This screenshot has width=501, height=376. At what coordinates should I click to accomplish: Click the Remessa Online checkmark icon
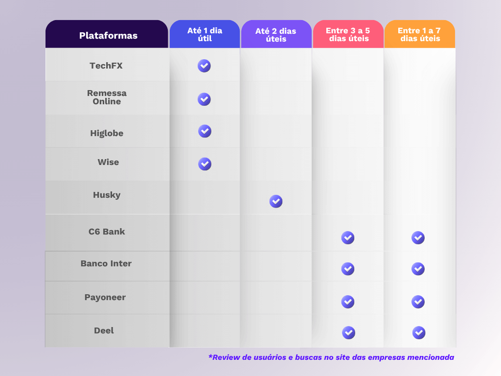(x=204, y=99)
